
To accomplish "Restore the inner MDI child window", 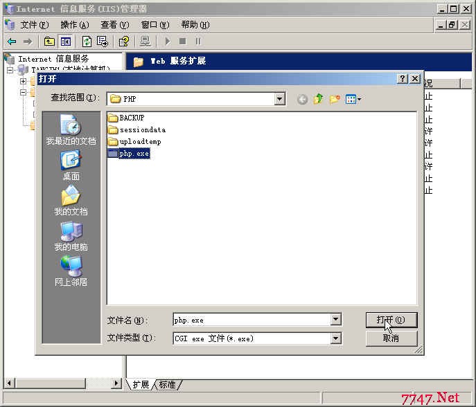I will click(x=452, y=25).
